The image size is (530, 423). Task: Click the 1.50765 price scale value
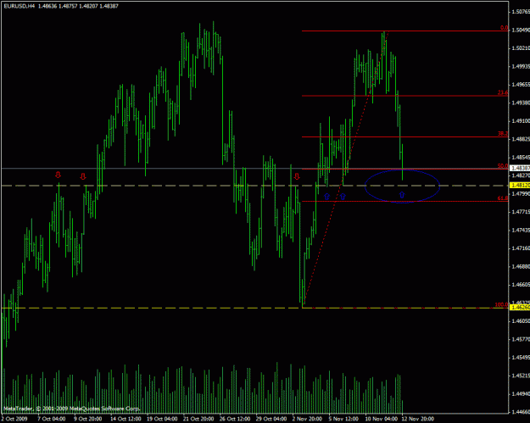(x=521, y=12)
